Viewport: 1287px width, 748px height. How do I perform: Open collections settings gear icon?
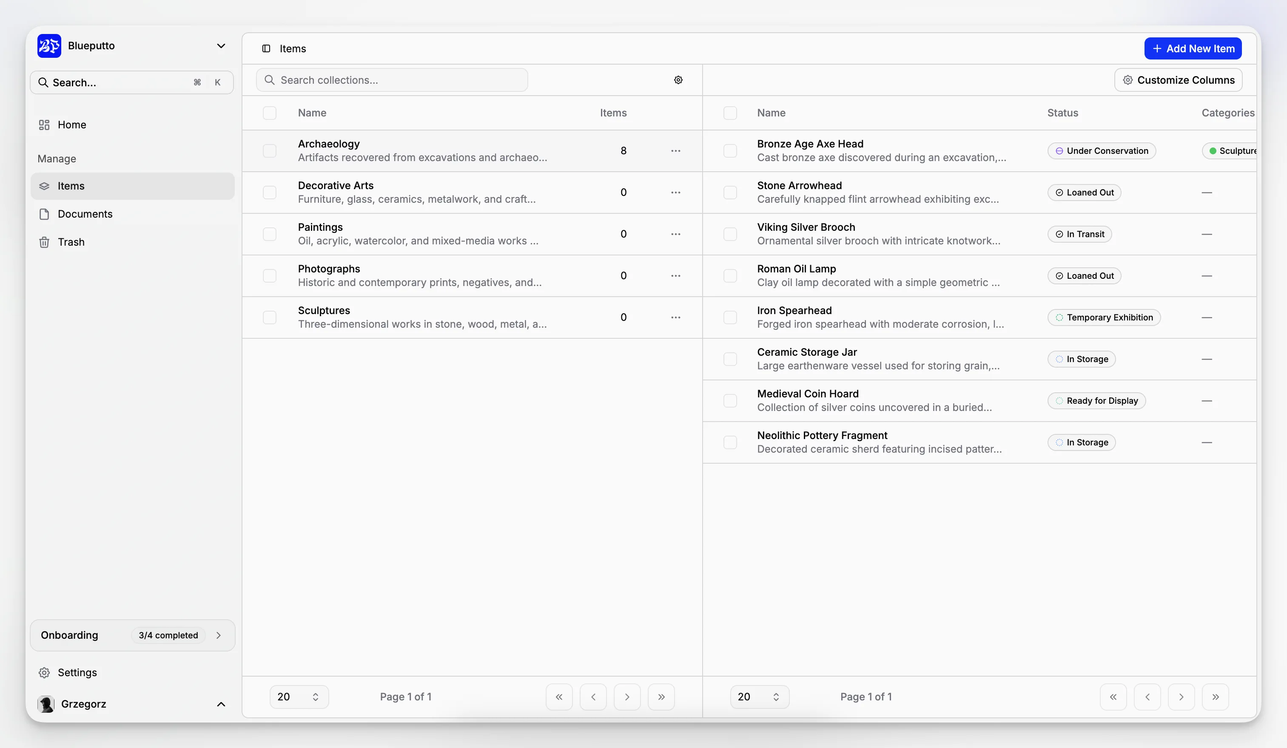click(678, 80)
